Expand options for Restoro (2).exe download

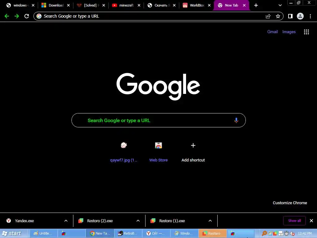tap(138, 221)
